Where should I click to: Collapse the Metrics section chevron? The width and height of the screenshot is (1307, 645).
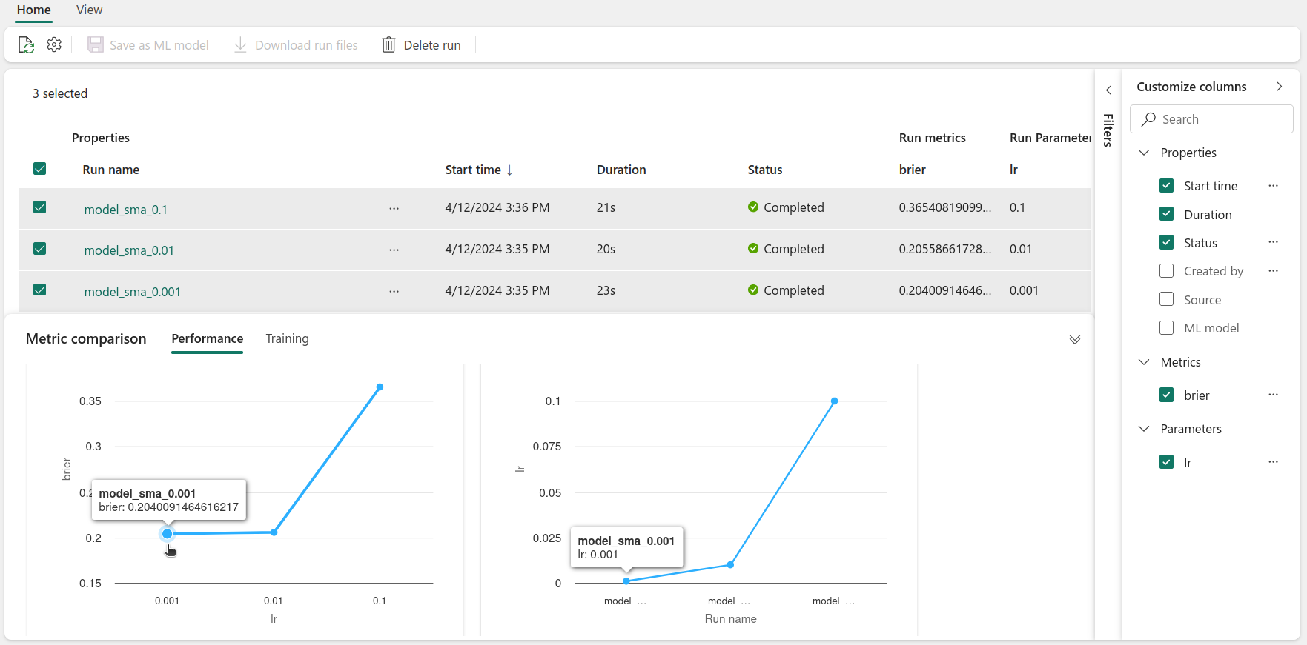coord(1144,362)
